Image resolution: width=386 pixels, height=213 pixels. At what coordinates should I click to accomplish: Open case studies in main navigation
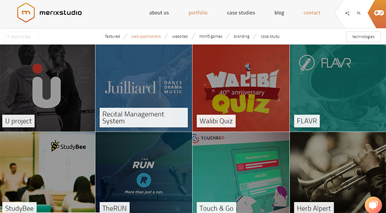click(x=241, y=13)
